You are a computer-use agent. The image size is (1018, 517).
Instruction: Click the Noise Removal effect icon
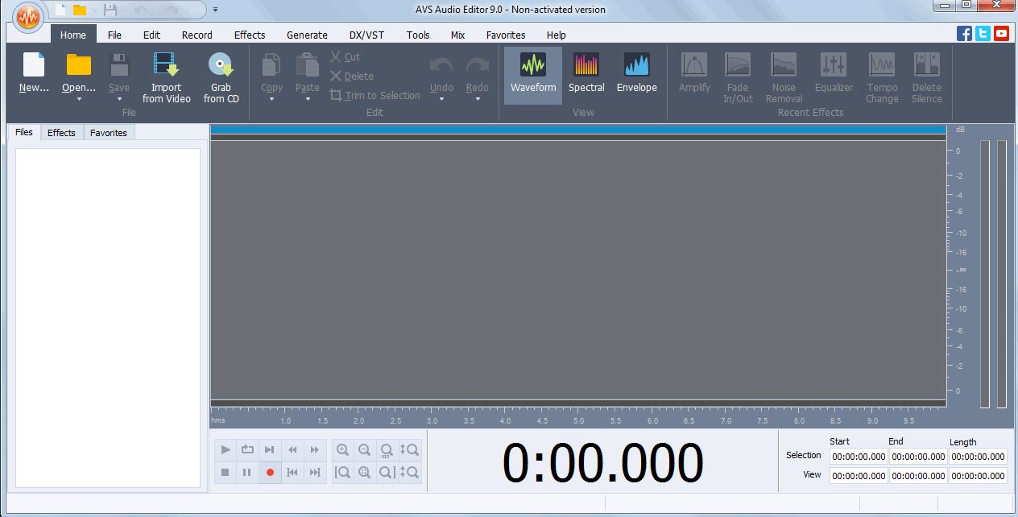click(784, 64)
